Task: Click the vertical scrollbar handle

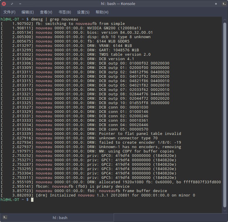Action: 225,115
